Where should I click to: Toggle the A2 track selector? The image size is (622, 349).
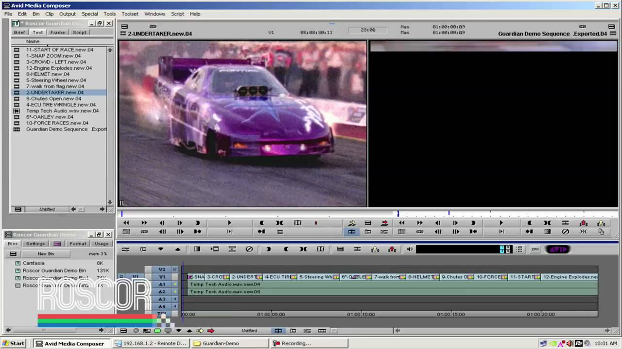162,292
